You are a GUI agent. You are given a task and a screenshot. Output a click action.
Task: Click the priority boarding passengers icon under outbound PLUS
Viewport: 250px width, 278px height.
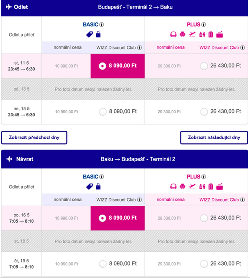[202, 34]
